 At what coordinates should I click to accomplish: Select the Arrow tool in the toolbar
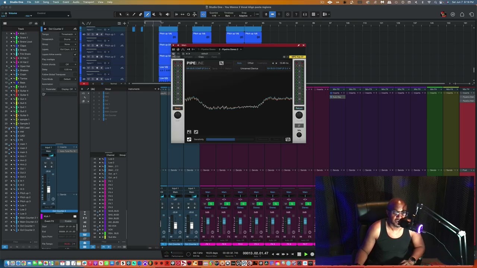pyautogui.click(x=120, y=15)
